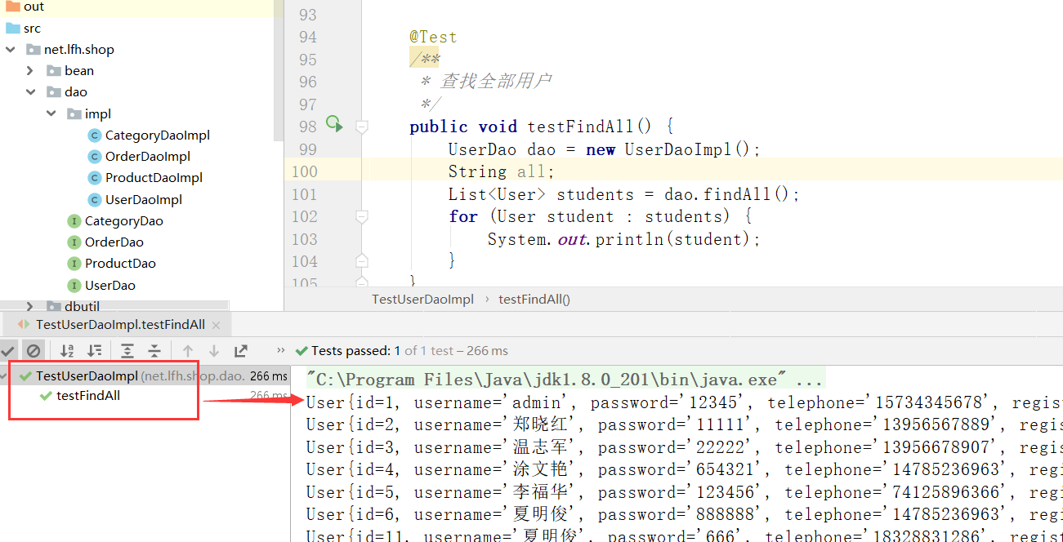Run testFindAll via the gutter run icon
The height and width of the screenshot is (542, 1063).
click(333, 124)
